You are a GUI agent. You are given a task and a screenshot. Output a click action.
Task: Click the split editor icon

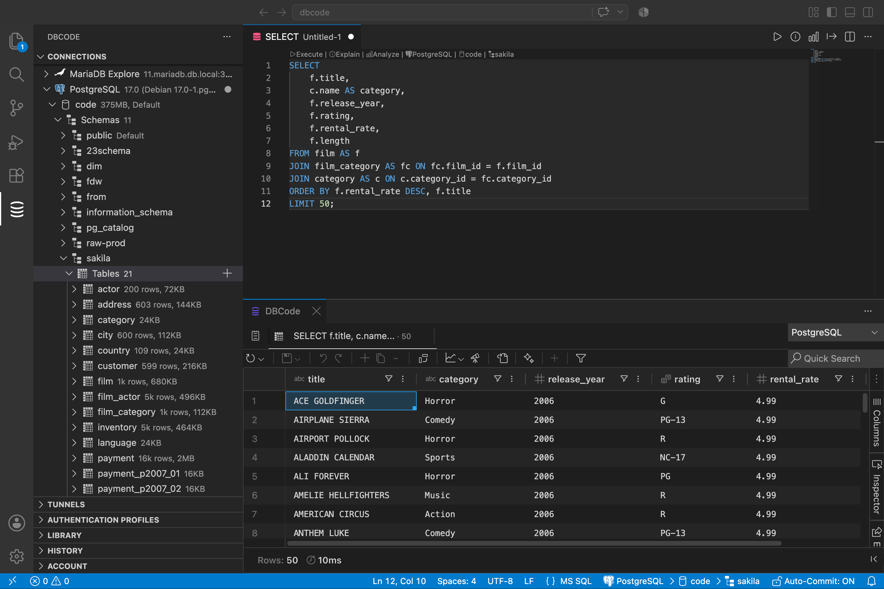(849, 37)
